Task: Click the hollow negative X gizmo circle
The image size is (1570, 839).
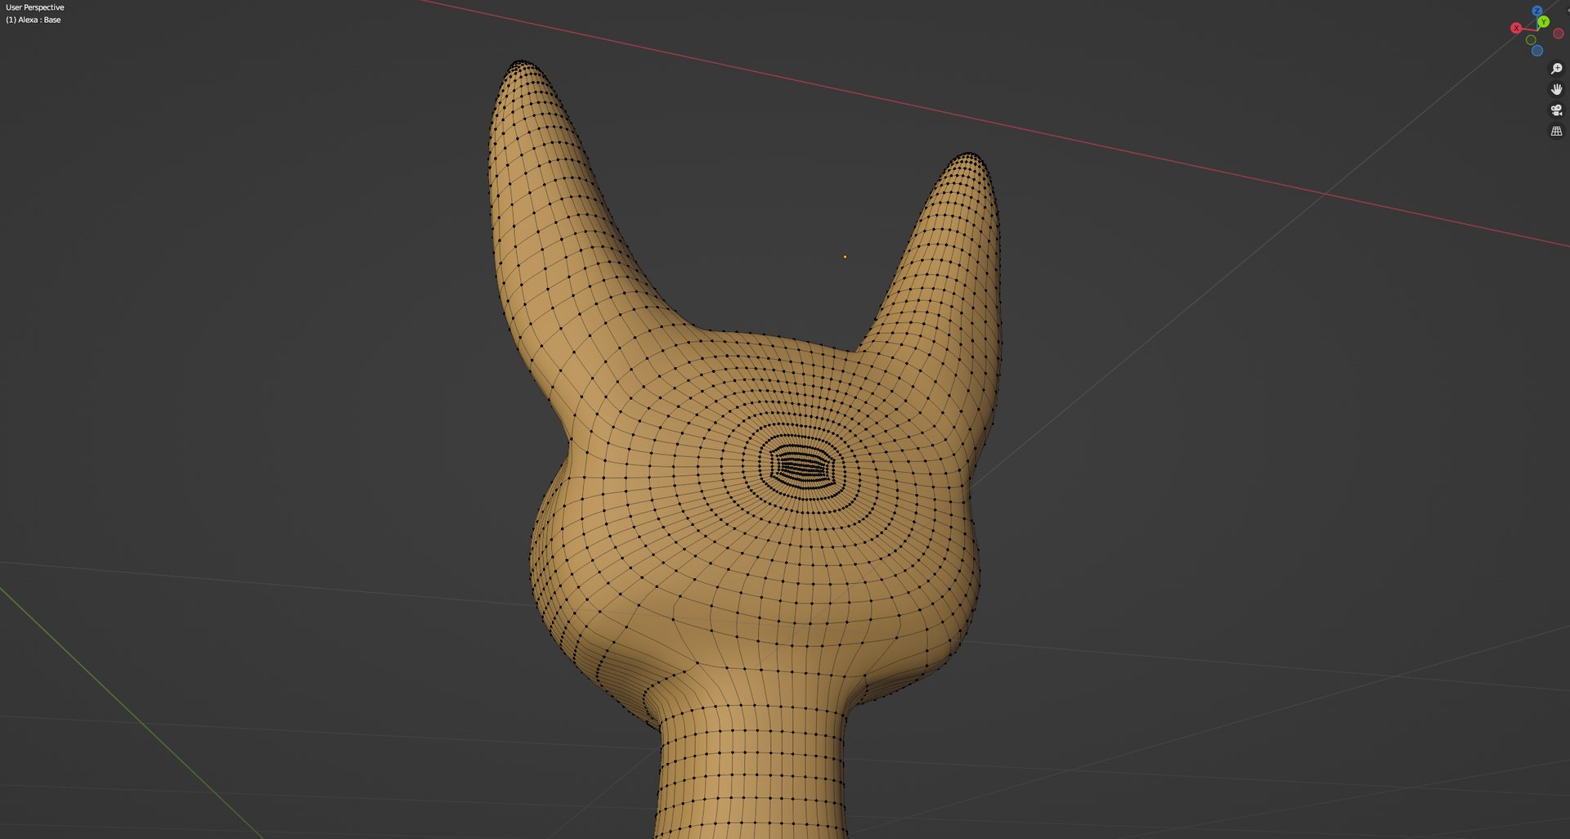Action: coord(1559,34)
